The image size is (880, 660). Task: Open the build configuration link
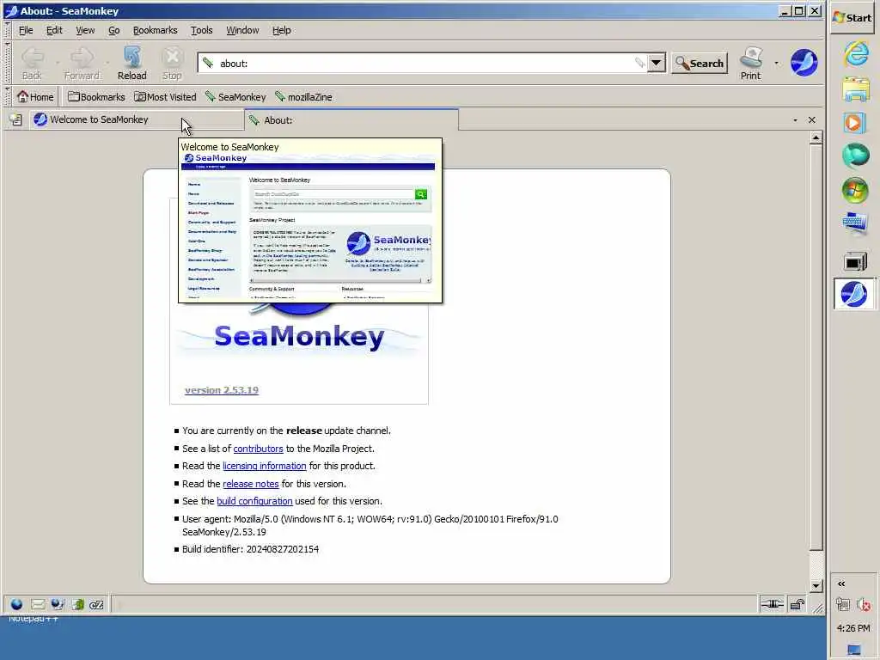[254, 501]
